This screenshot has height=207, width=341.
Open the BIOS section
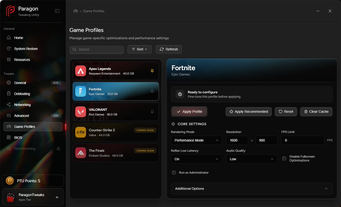click(33, 138)
